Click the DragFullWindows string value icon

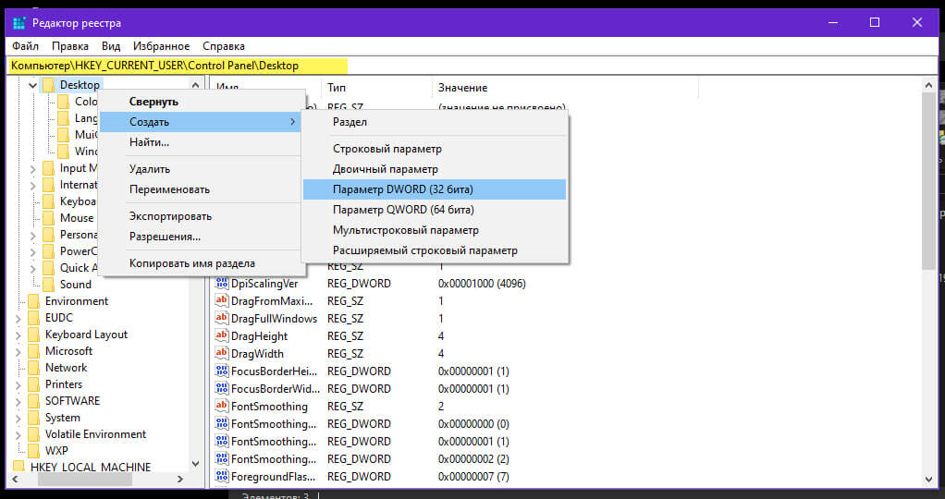pos(222,318)
